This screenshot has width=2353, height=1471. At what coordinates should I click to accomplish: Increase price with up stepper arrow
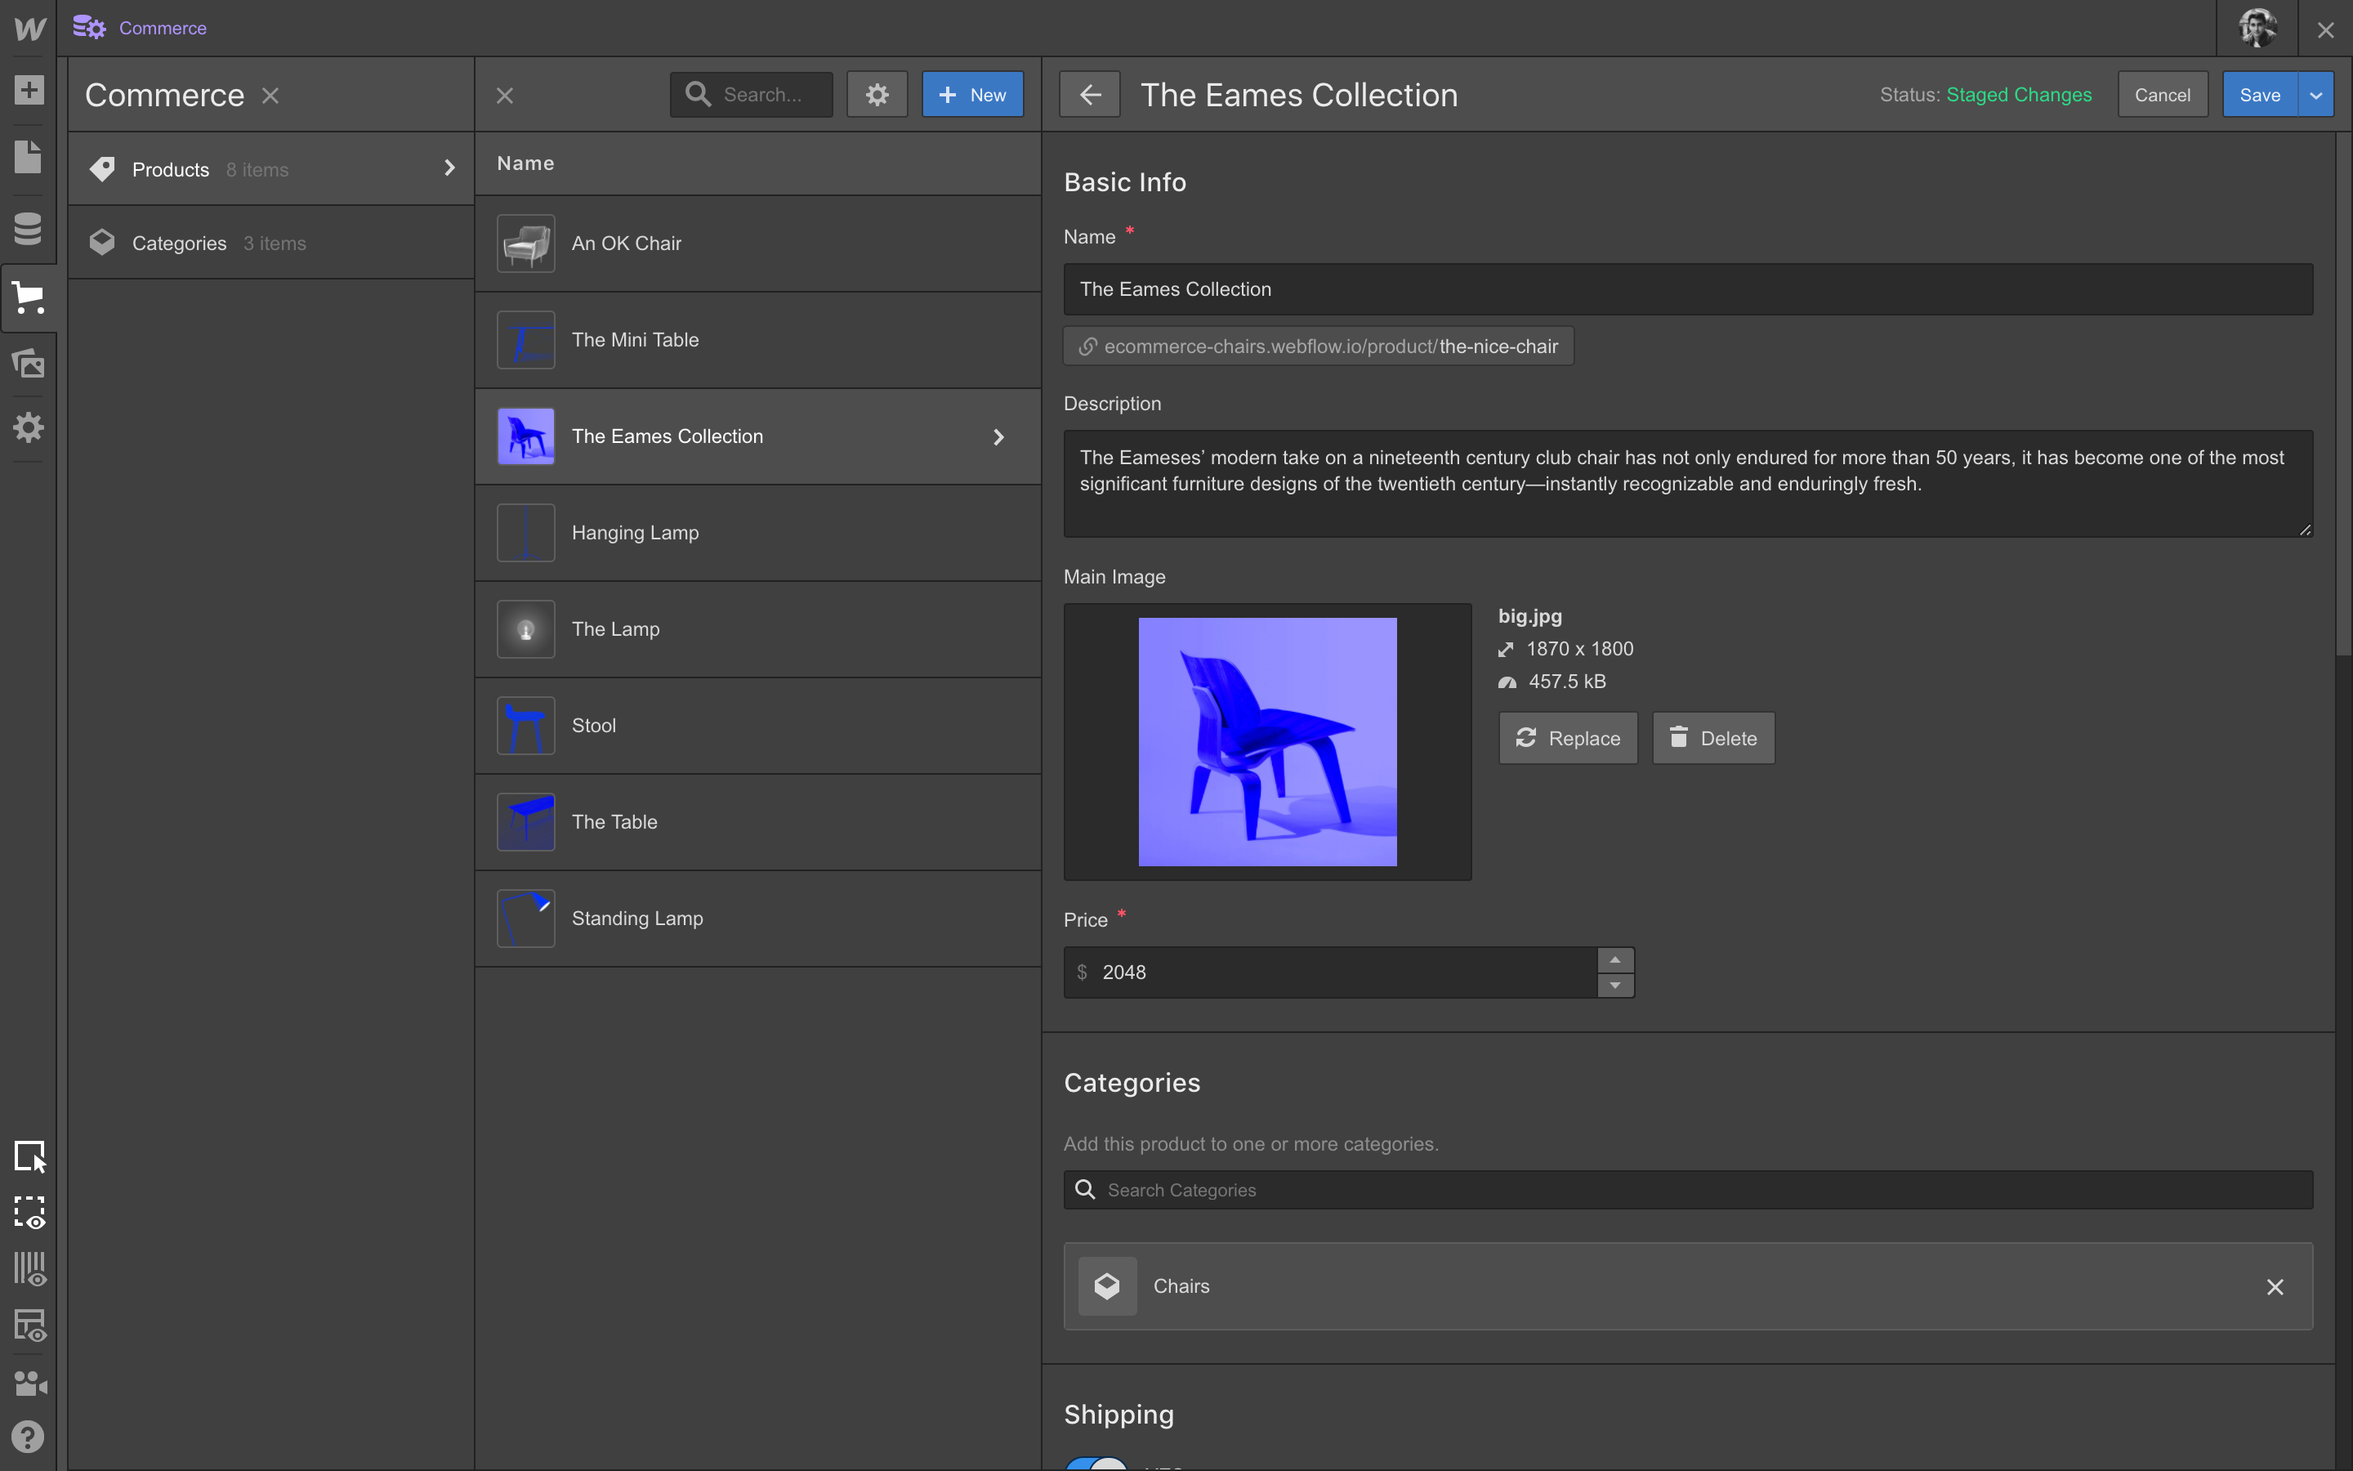[x=1615, y=960]
